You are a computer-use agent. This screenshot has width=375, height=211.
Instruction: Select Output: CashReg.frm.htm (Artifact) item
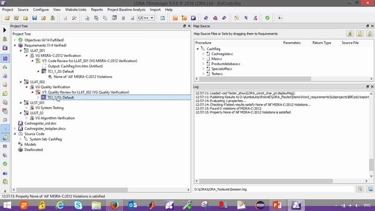pos(76,66)
